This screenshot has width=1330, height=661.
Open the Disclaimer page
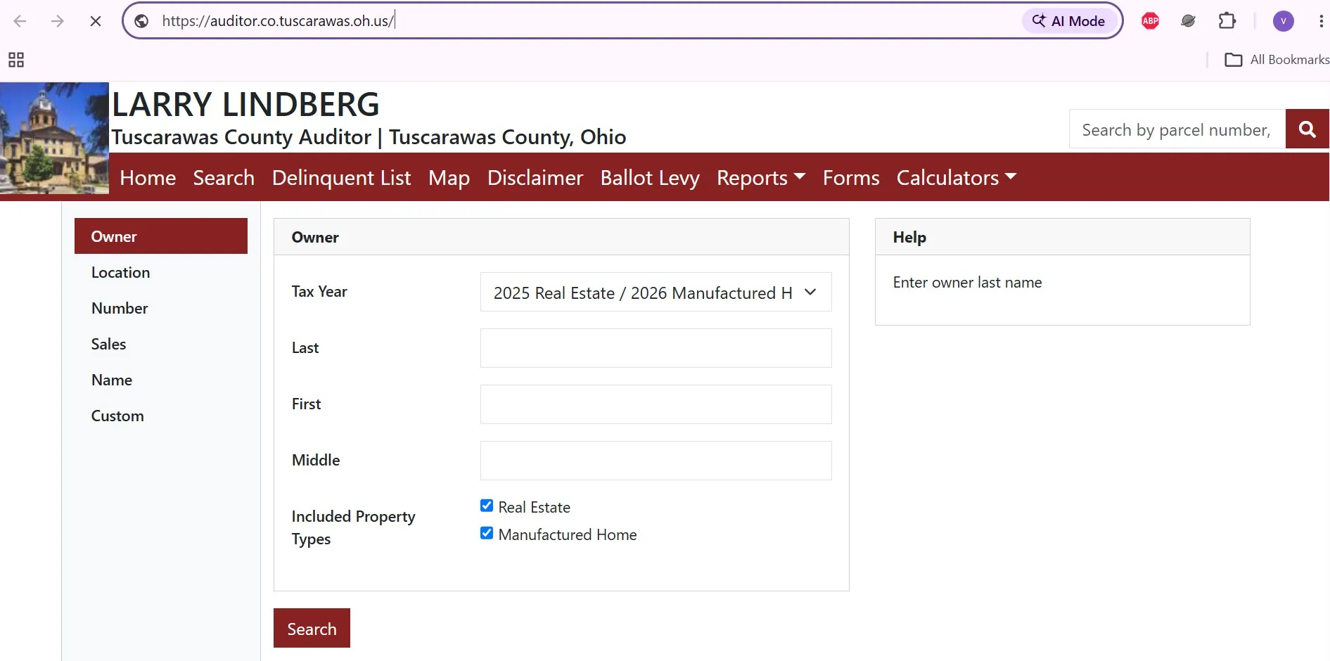click(535, 178)
